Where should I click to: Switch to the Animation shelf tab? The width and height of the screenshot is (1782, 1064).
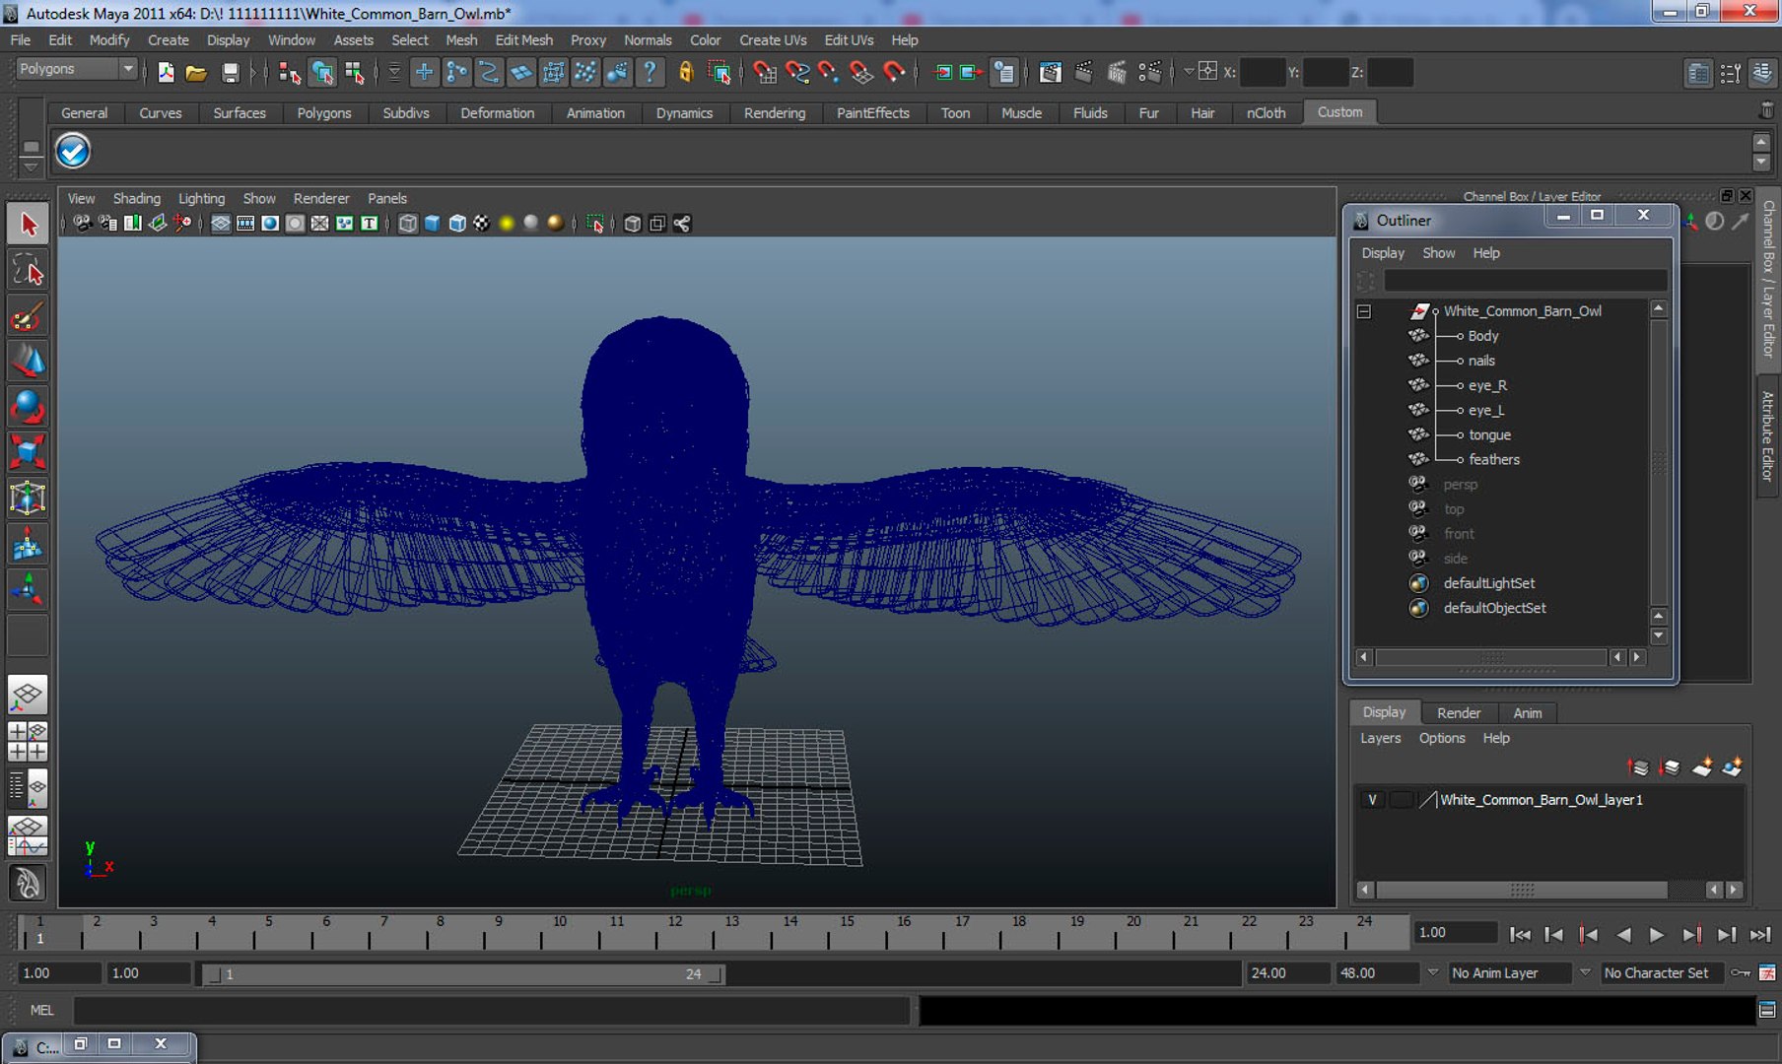(595, 113)
